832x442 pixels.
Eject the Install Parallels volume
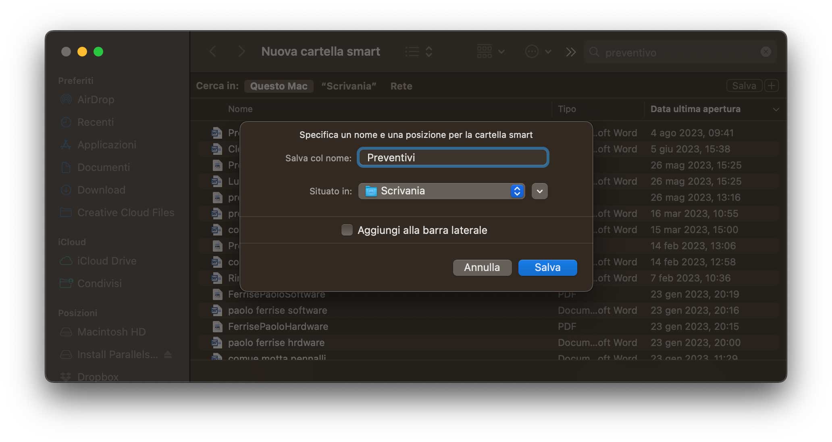tap(168, 354)
